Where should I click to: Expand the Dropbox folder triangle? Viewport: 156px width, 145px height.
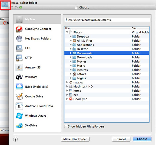click(x=70, y=36)
